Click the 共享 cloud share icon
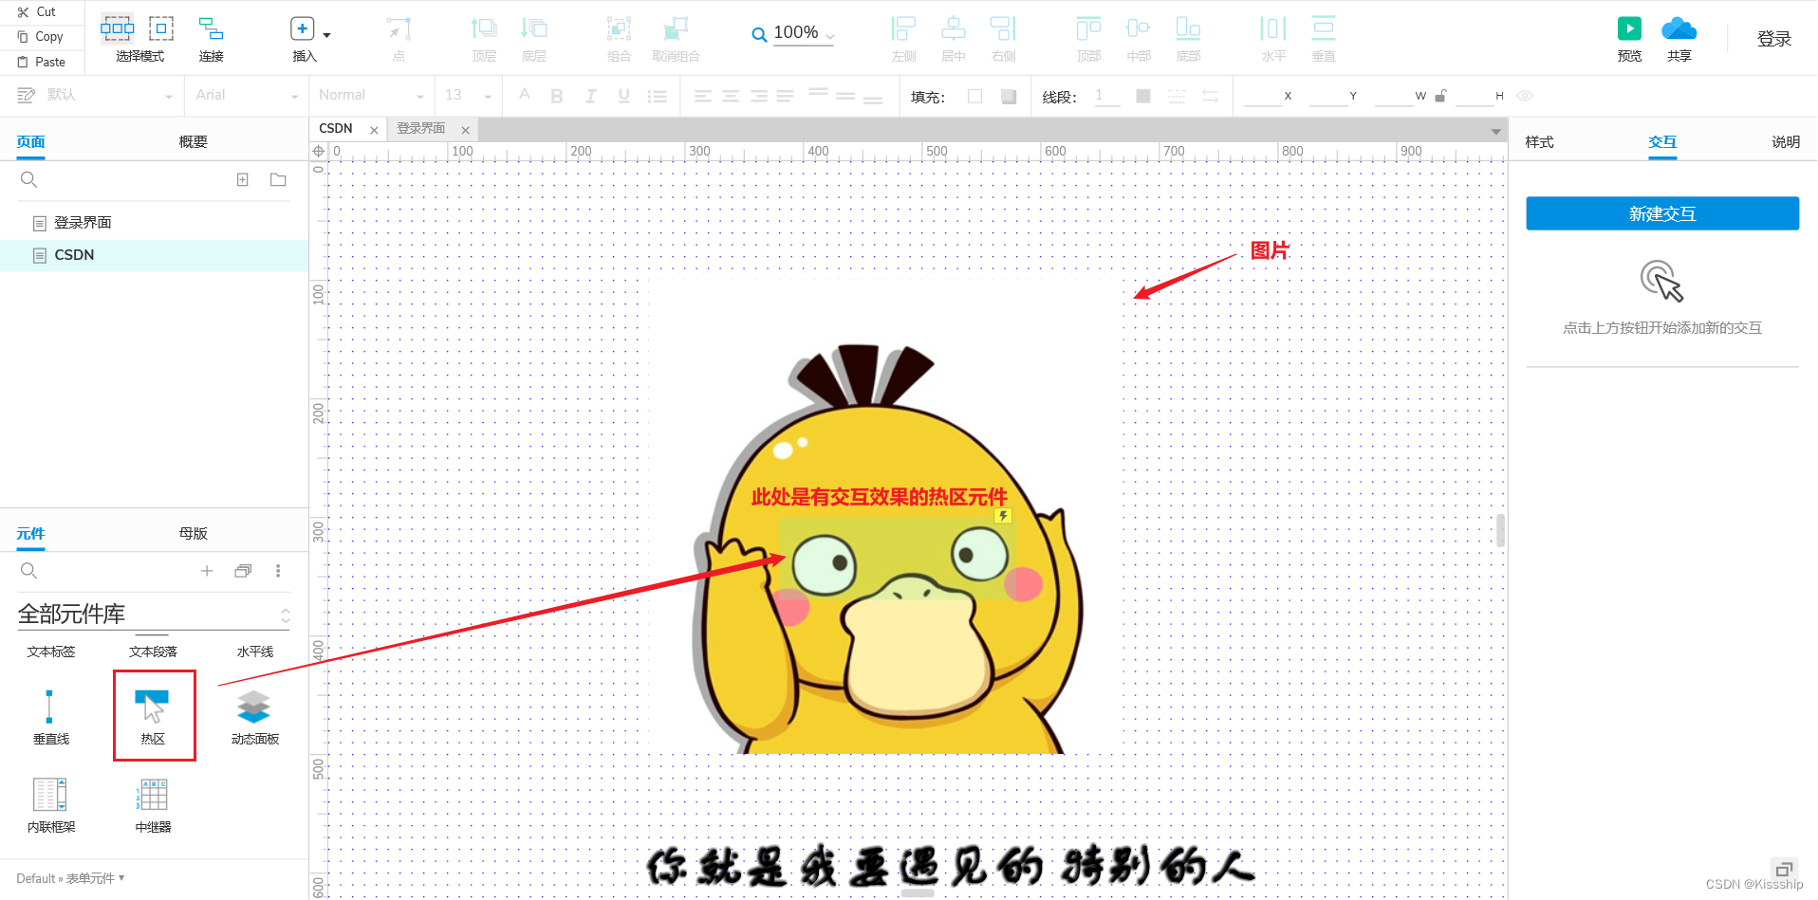 point(1679,28)
